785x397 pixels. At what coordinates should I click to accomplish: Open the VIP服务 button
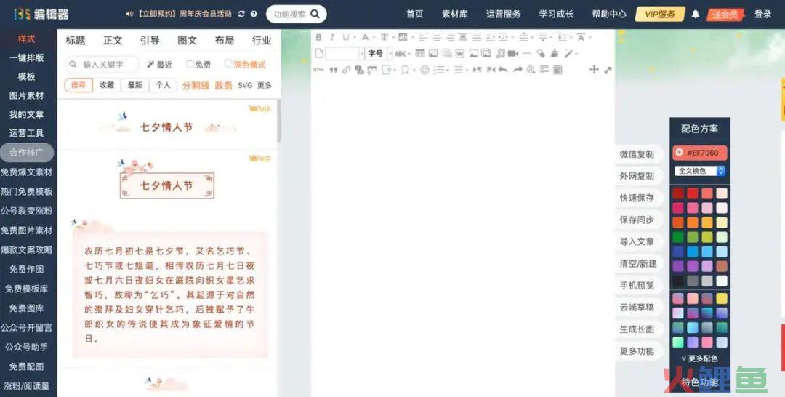pyautogui.click(x=660, y=15)
